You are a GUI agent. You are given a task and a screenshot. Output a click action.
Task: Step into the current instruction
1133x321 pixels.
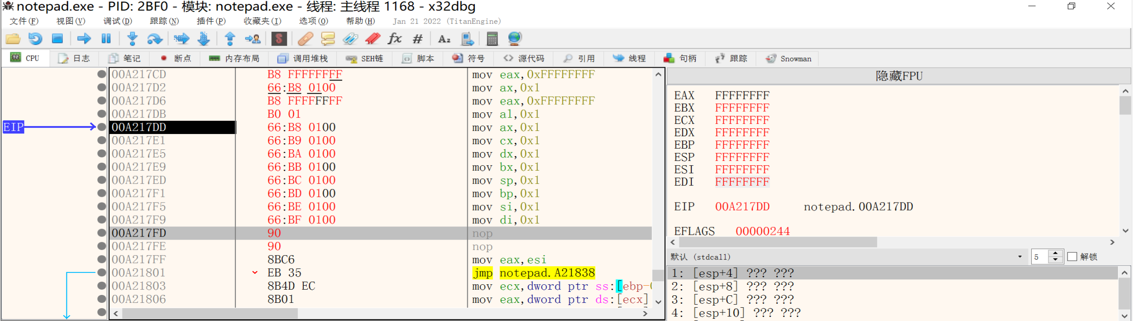132,39
